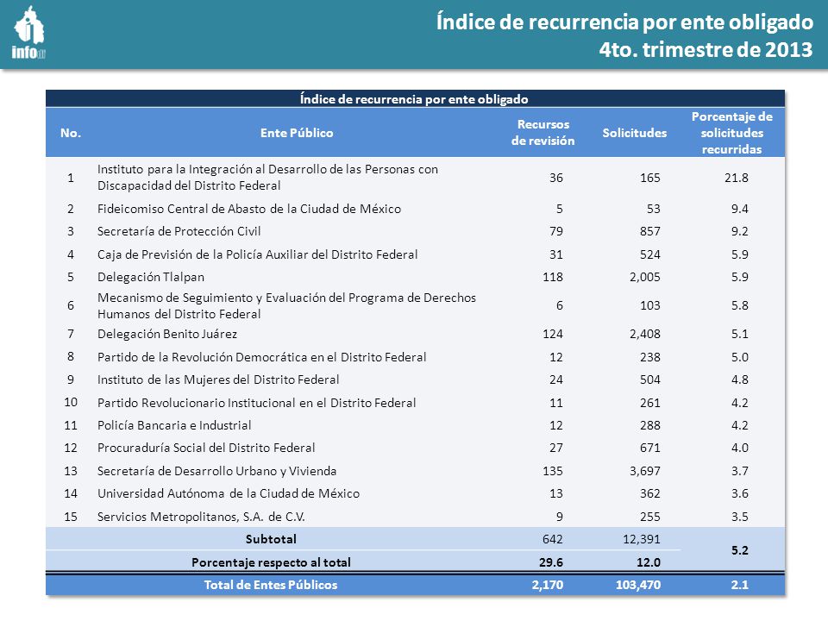Click the 'Mecanismo de Seguimiento y Evaluación' entity name
This screenshot has width=828, height=621.
click(286, 305)
